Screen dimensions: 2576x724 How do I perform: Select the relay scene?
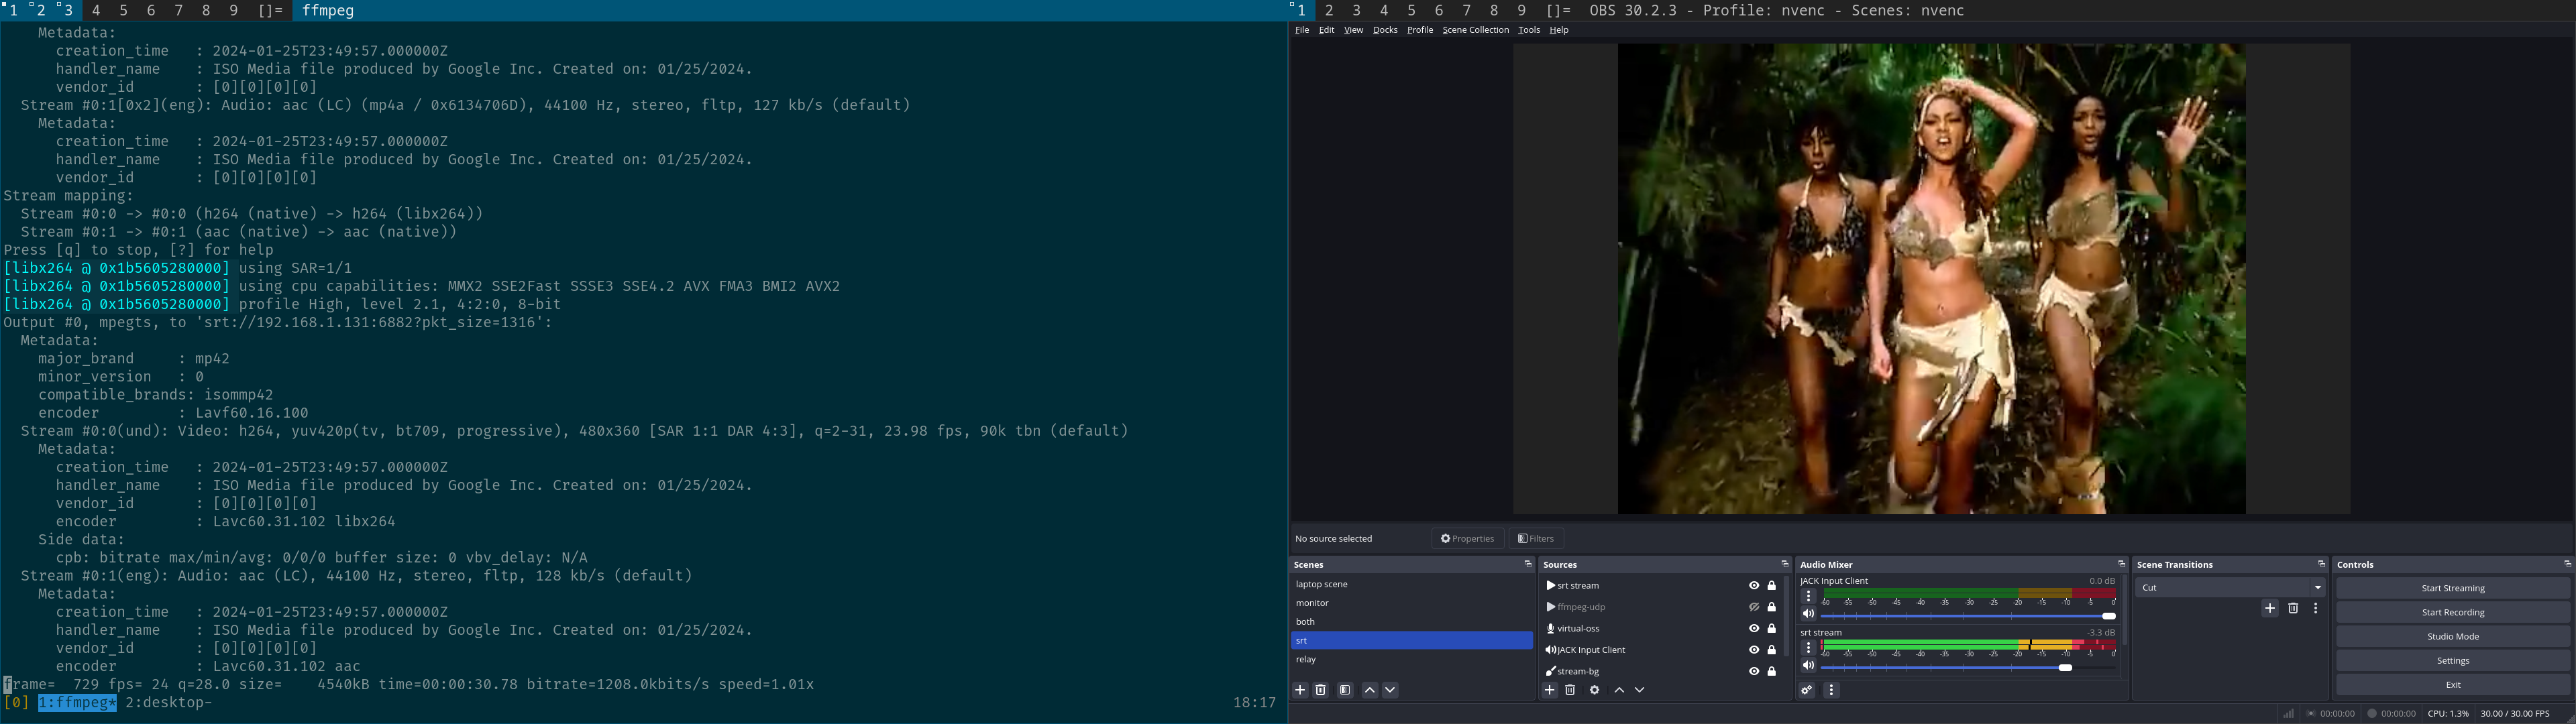click(1306, 660)
